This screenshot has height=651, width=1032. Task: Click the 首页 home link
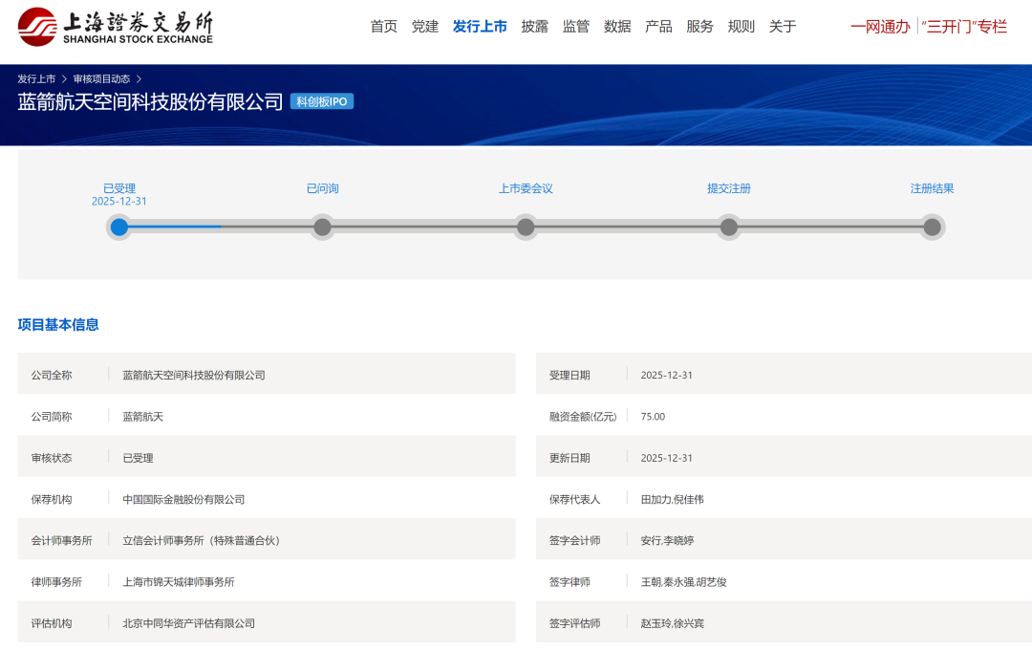(384, 26)
